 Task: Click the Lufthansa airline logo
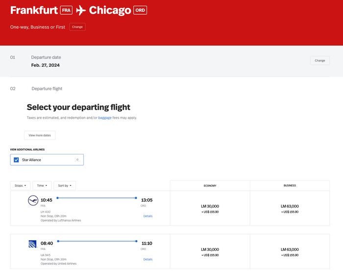click(x=33, y=200)
